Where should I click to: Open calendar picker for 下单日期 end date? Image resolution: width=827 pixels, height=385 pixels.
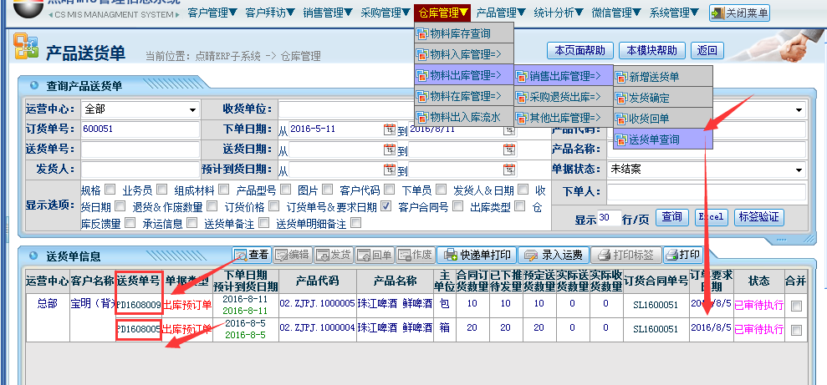point(508,129)
